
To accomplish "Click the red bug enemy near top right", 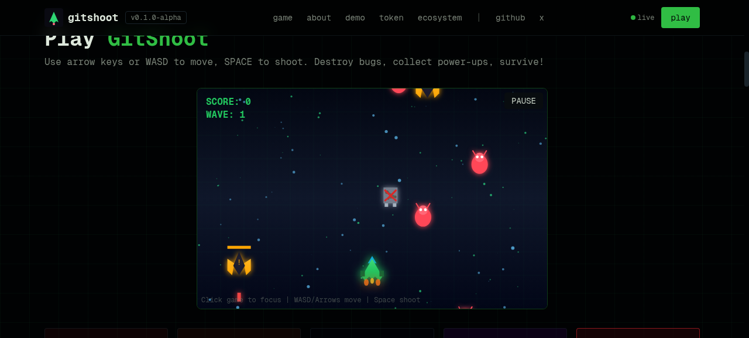I will [479, 162].
